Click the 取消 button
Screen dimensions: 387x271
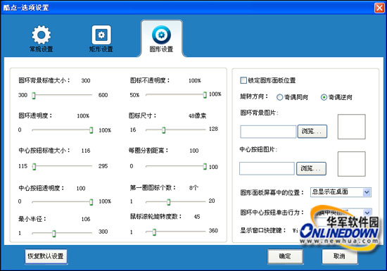pos(340,256)
